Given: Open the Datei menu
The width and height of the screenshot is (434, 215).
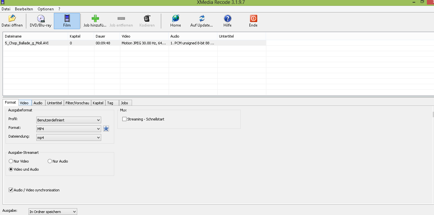Looking at the screenshot, I should (6, 9).
